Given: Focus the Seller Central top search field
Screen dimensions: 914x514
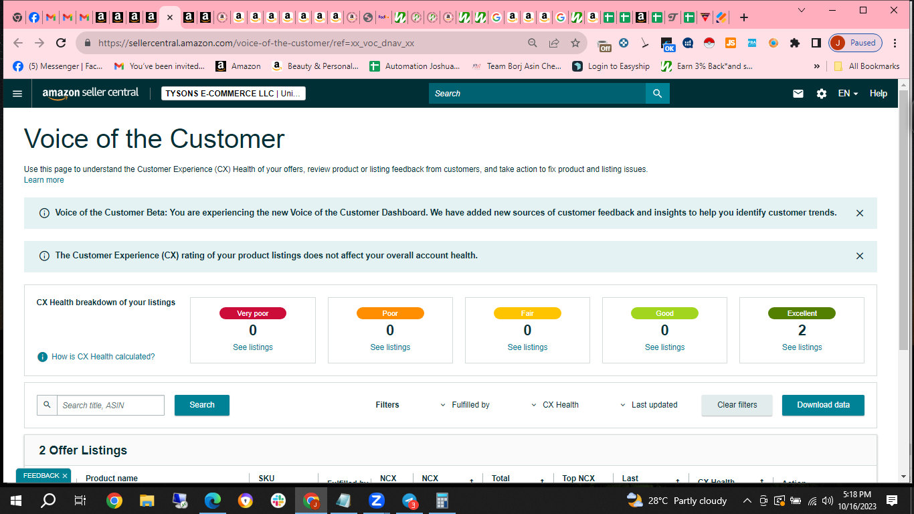Looking at the screenshot, I should [x=537, y=94].
